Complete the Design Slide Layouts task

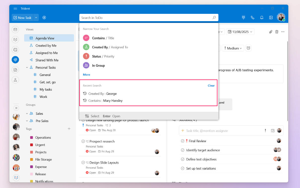click(83, 163)
